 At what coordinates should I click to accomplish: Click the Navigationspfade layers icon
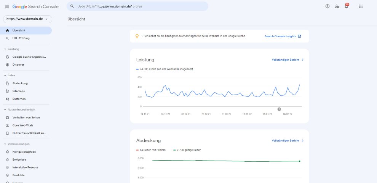(8, 152)
